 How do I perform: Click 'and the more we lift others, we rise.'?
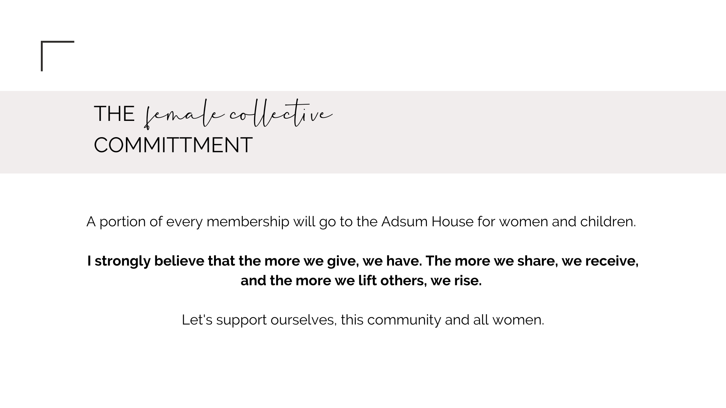point(361,281)
